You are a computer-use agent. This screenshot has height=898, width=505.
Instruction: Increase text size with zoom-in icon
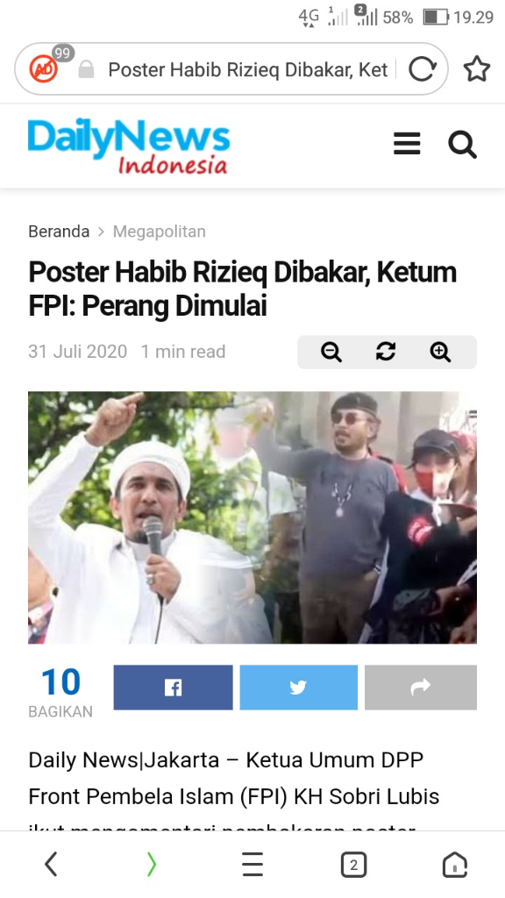coord(440,352)
